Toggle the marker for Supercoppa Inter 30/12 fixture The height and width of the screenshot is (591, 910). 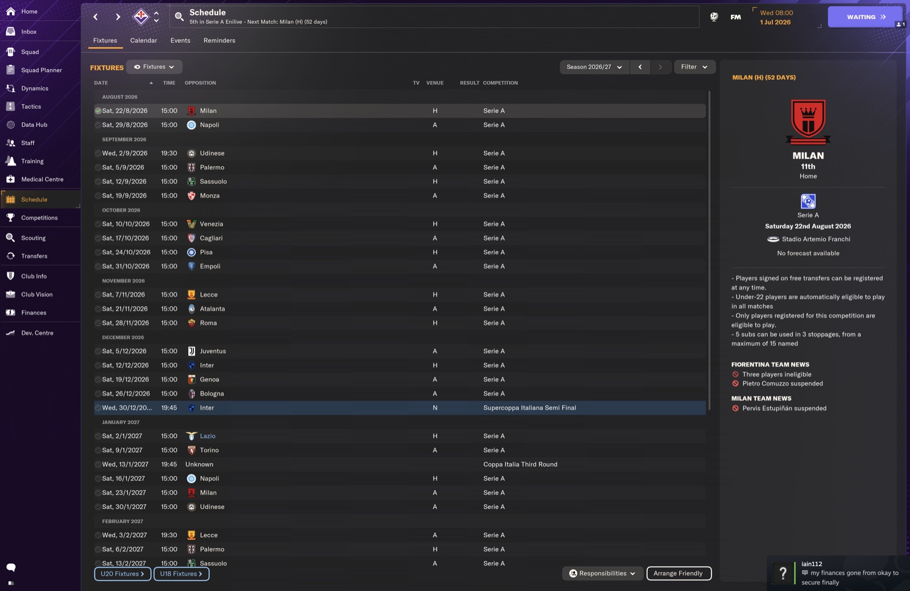tap(98, 408)
